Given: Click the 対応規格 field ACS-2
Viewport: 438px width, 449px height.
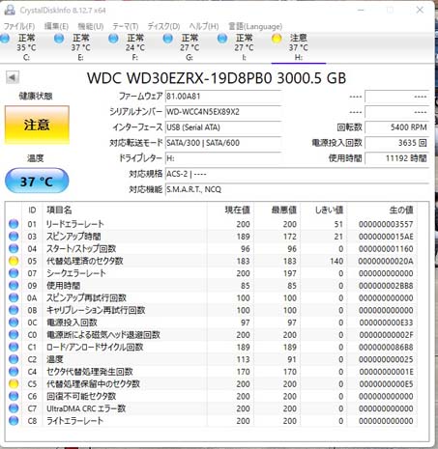Looking at the screenshot, I should tap(297, 174).
